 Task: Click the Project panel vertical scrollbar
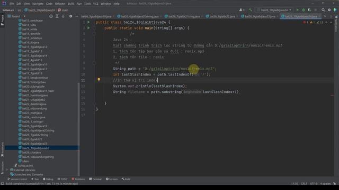tap(78, 129)
